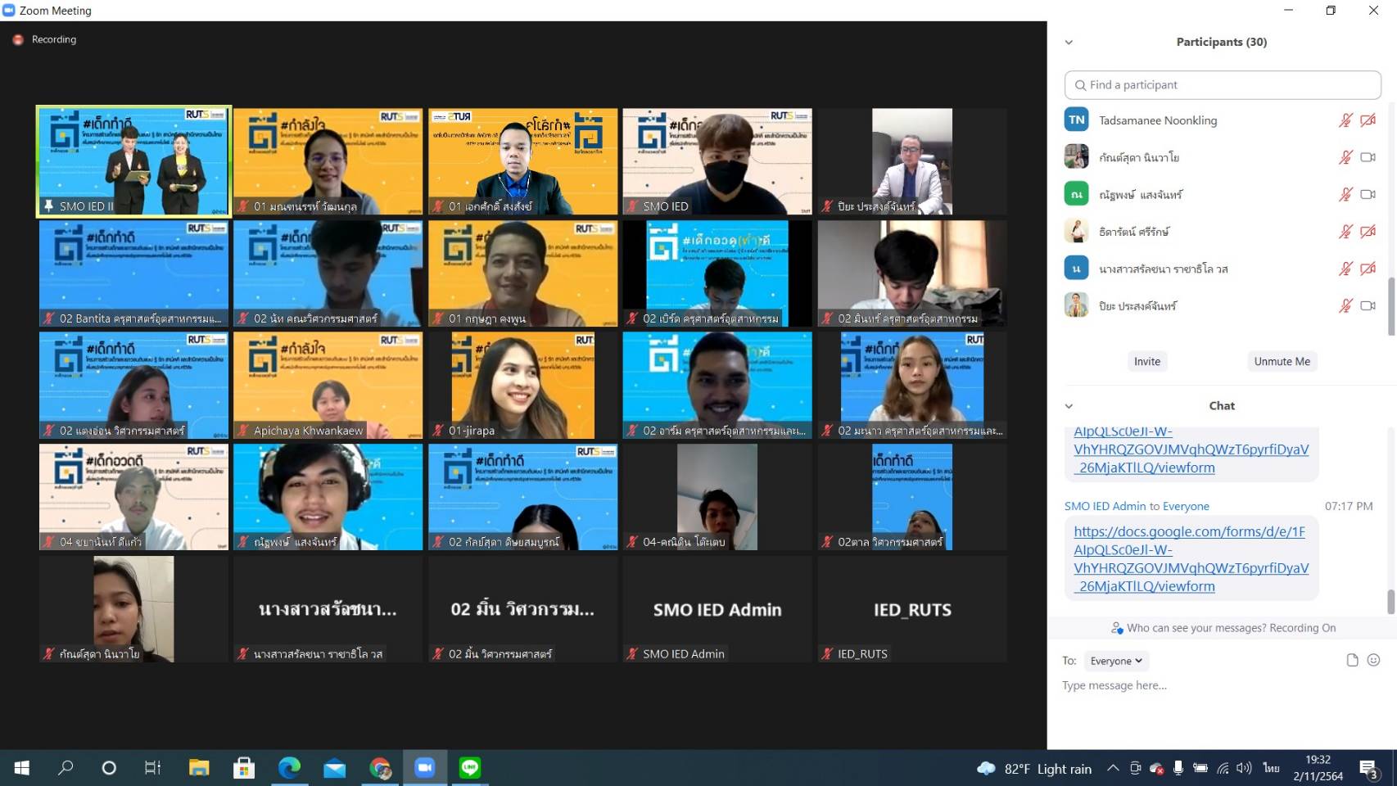
Task: Select ณัฐพงษ์ แสงจันทร์ in the participants list
Action: pyautogui.click(x=1140, y=195)
